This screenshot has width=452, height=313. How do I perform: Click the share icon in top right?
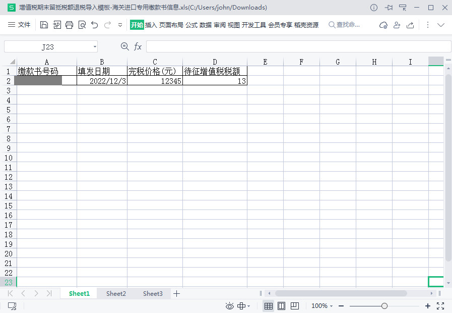pyautogui.click(x=410, y=25)
